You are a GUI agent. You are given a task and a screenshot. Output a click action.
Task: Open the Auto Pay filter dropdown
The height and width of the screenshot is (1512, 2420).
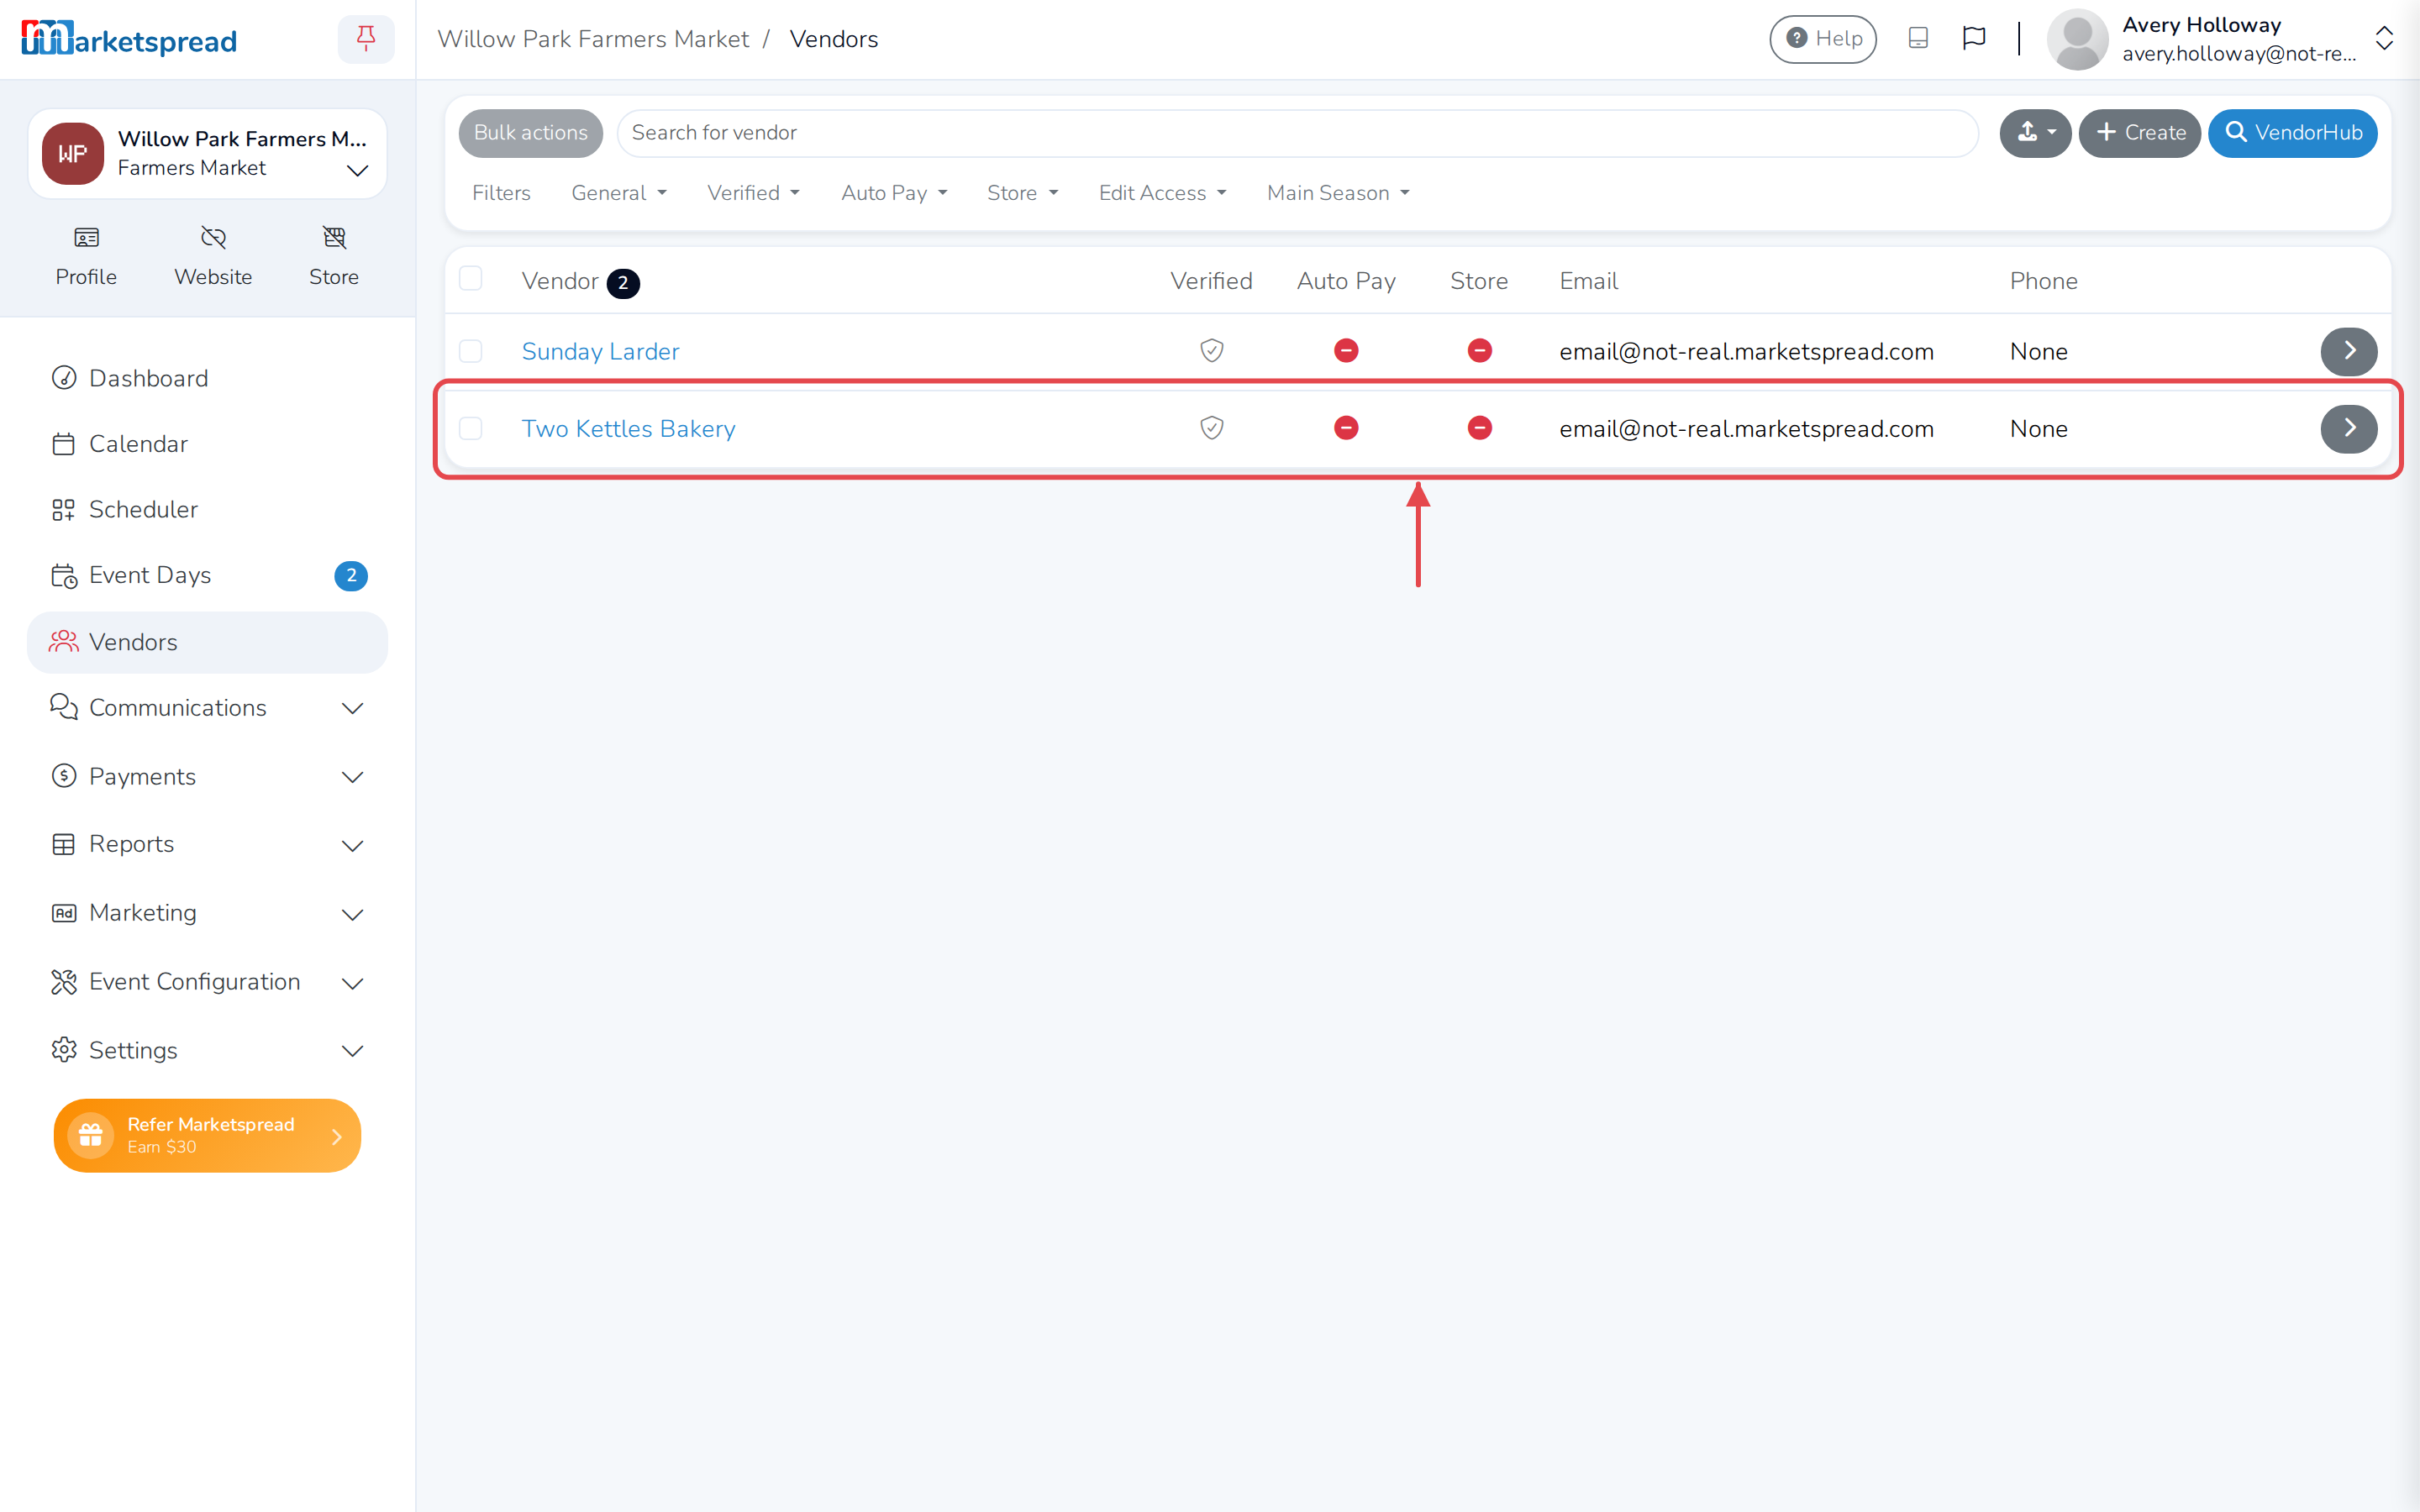tap(894, 193)
